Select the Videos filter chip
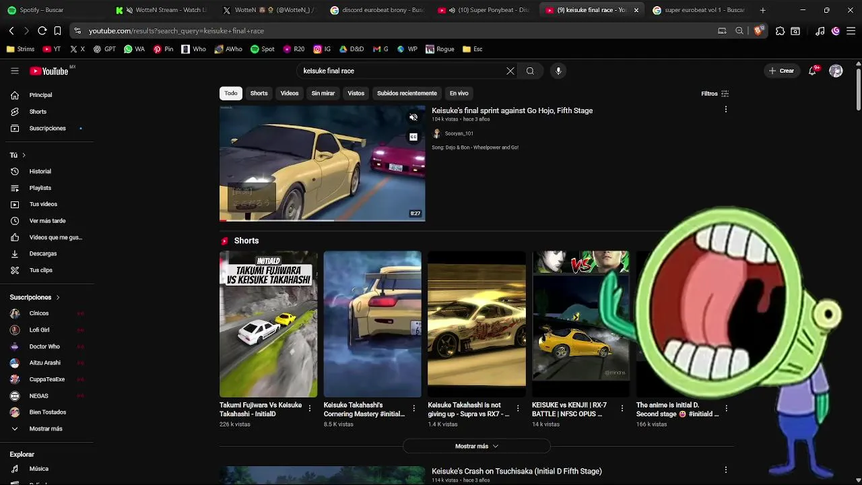This screenshot has height=485, width=862. [x=290, y=93]
